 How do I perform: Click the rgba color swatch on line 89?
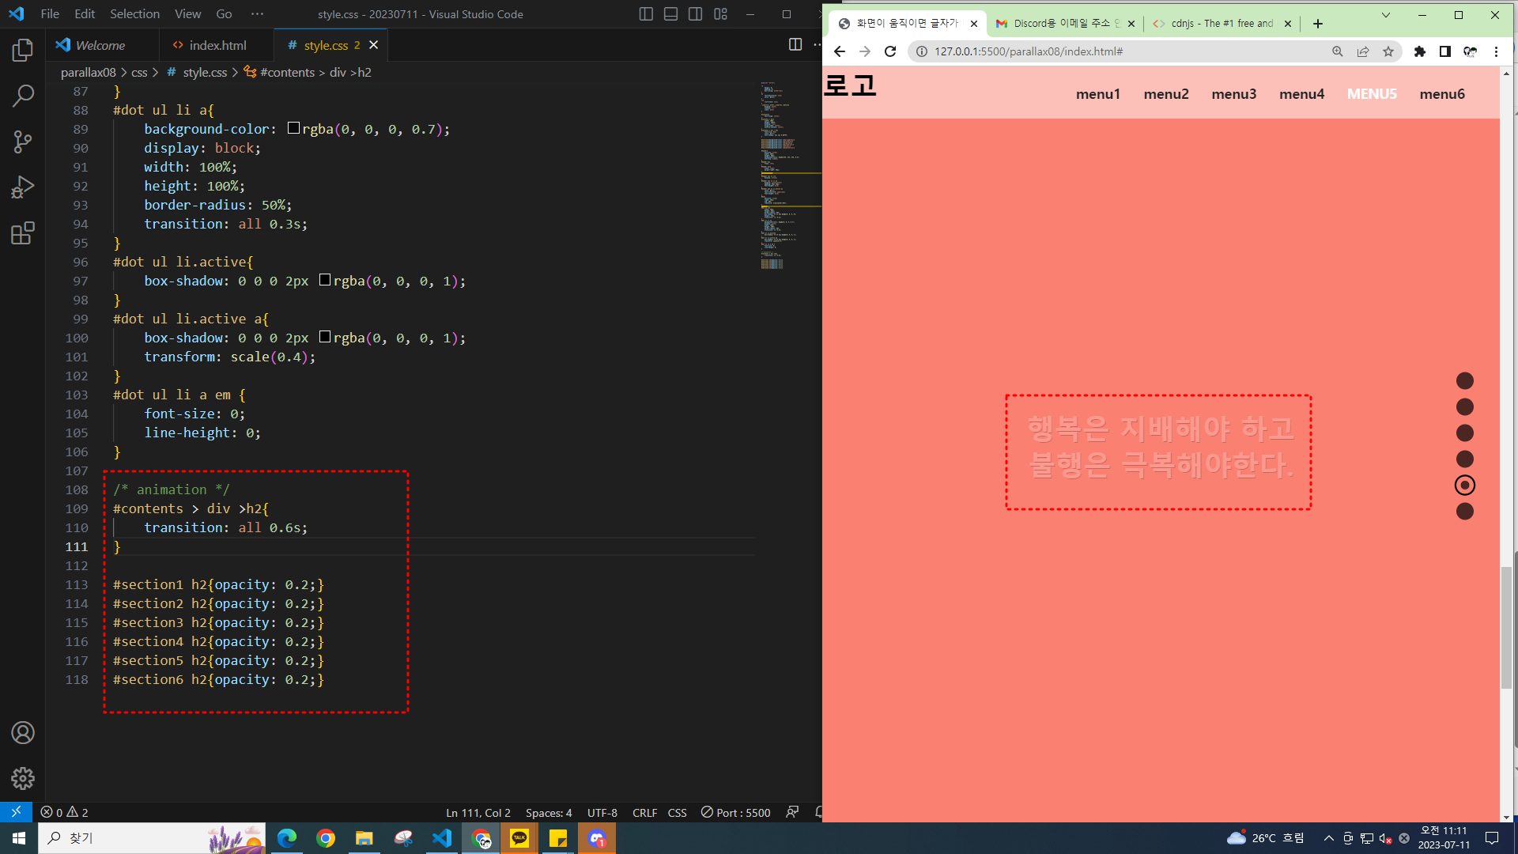pos(293,129)
